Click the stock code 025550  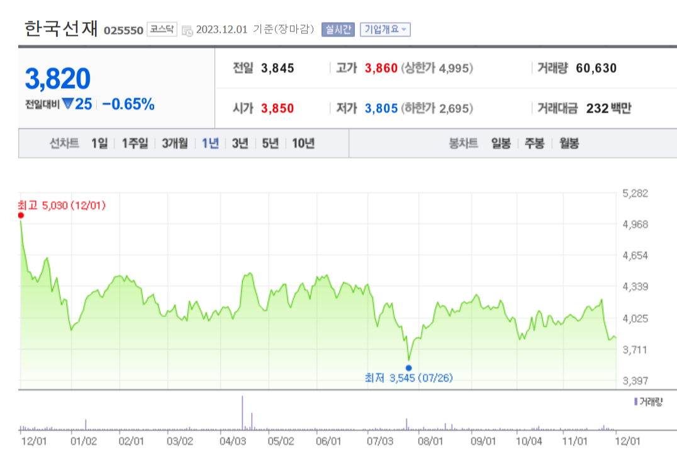pos(123,31)
